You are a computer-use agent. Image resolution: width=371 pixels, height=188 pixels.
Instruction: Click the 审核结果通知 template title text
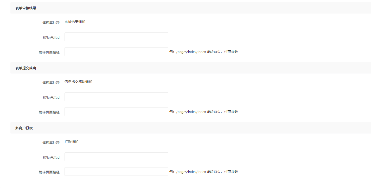click(x=75, y=22)
